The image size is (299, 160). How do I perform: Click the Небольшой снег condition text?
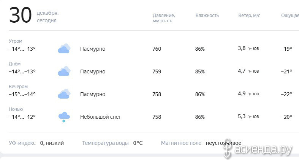click(101, 117)
